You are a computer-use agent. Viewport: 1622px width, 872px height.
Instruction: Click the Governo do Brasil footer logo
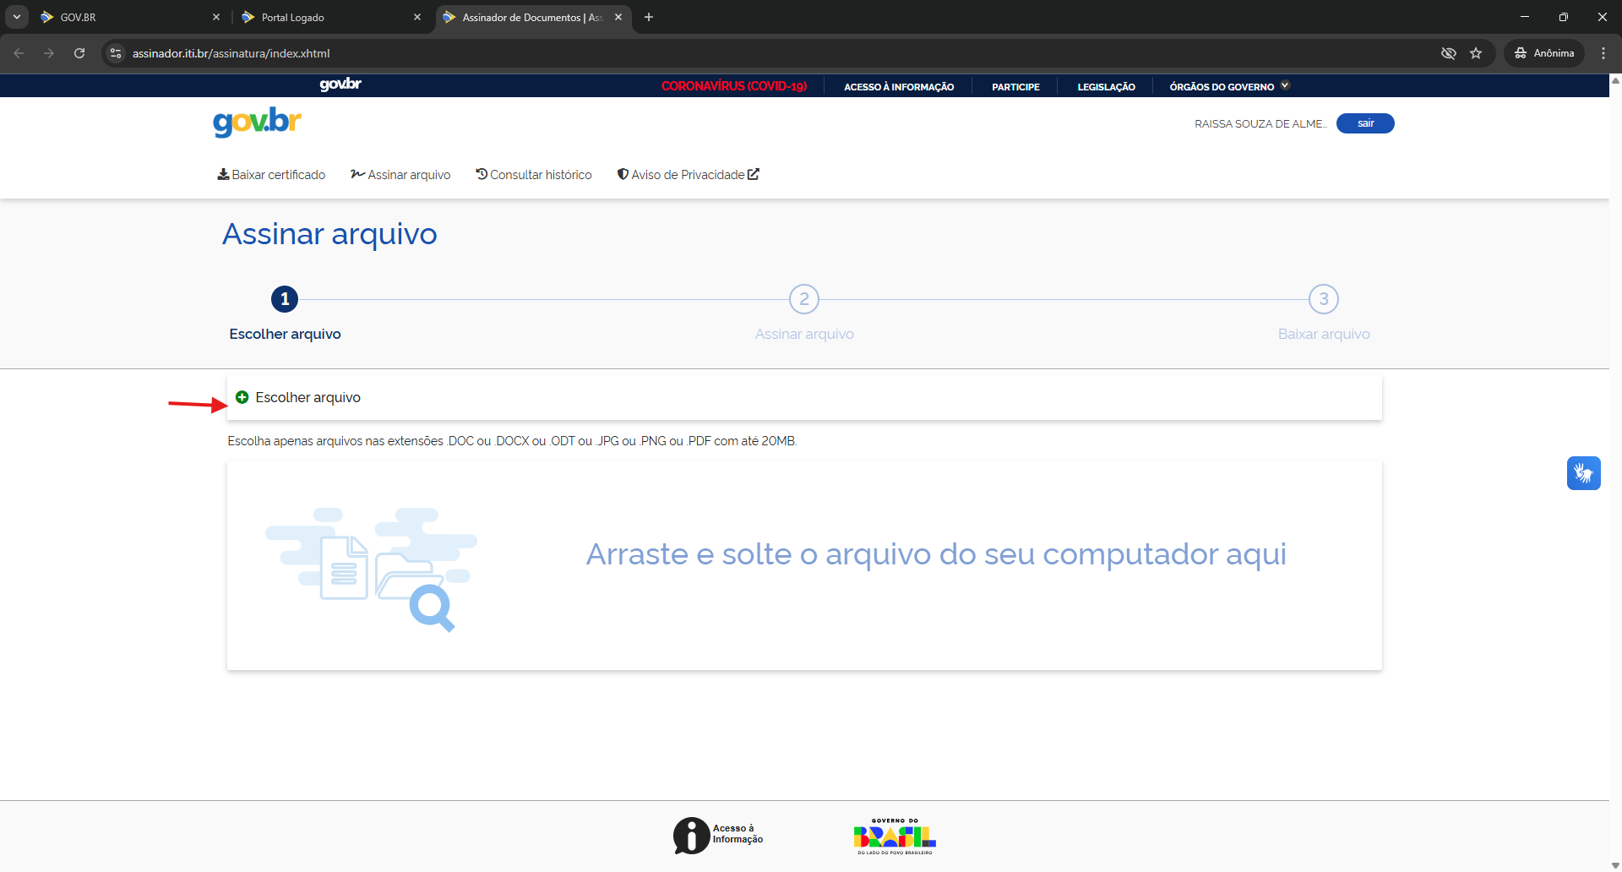point(895,837)
